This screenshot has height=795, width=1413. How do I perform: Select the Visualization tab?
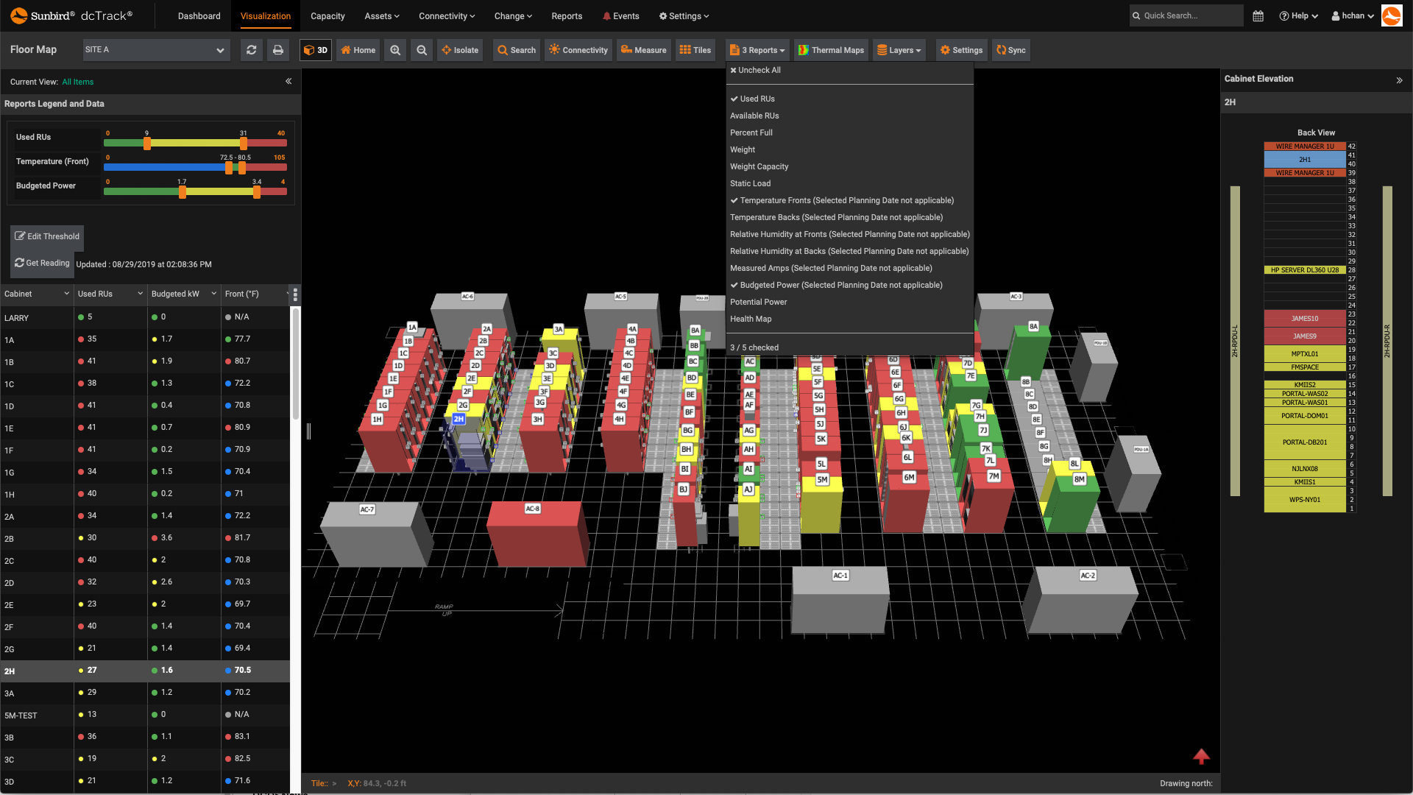[266, 16]
